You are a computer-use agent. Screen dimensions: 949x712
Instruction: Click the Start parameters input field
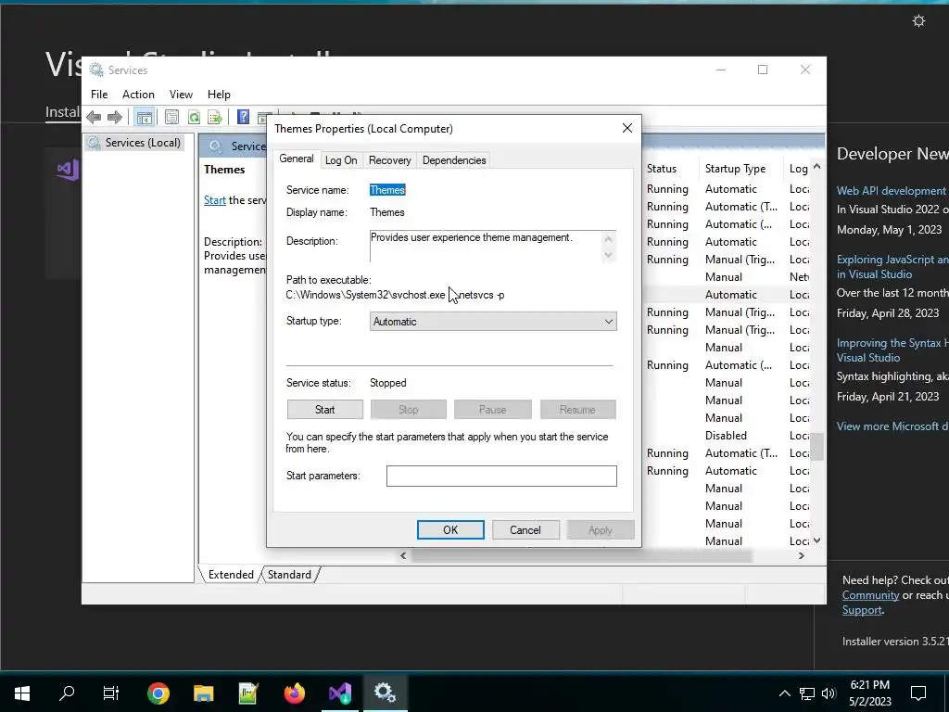501,476
